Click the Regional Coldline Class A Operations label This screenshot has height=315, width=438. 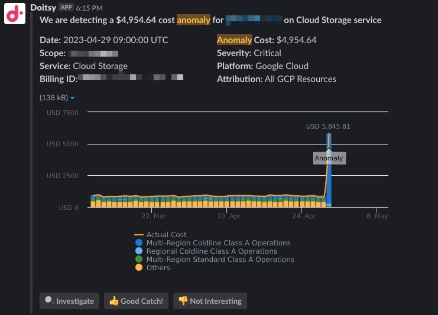click(212, 251)
